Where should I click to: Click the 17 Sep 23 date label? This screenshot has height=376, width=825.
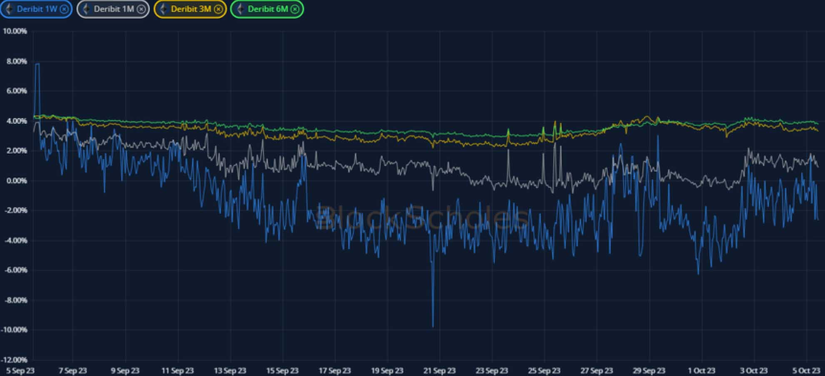(335, 371)
